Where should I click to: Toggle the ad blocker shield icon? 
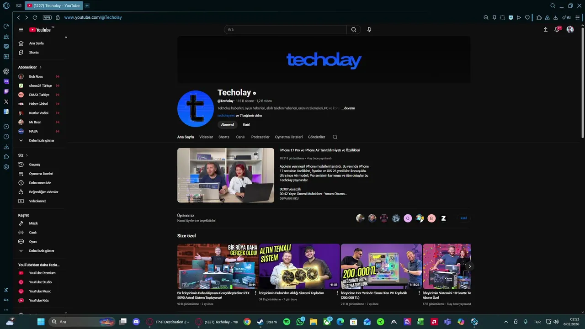pyautogui.click(x=511, y=17)
